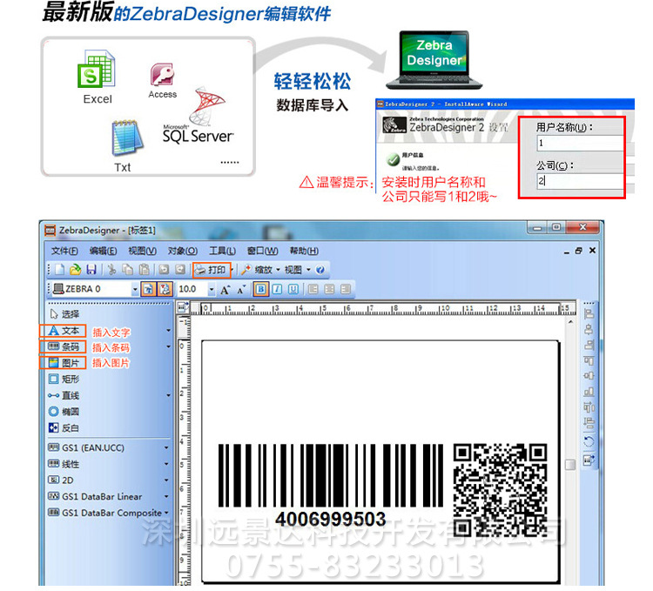Create a new label with the blank page icon

coord(60,270)
